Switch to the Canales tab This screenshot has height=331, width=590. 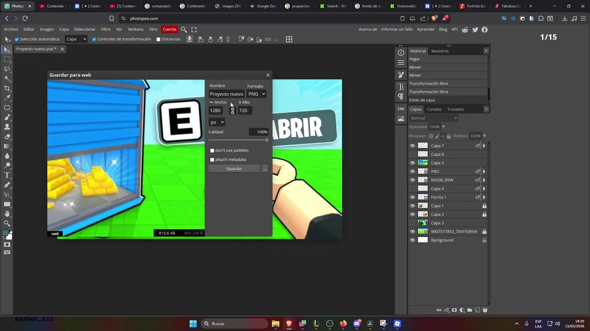tap(434, 109)
